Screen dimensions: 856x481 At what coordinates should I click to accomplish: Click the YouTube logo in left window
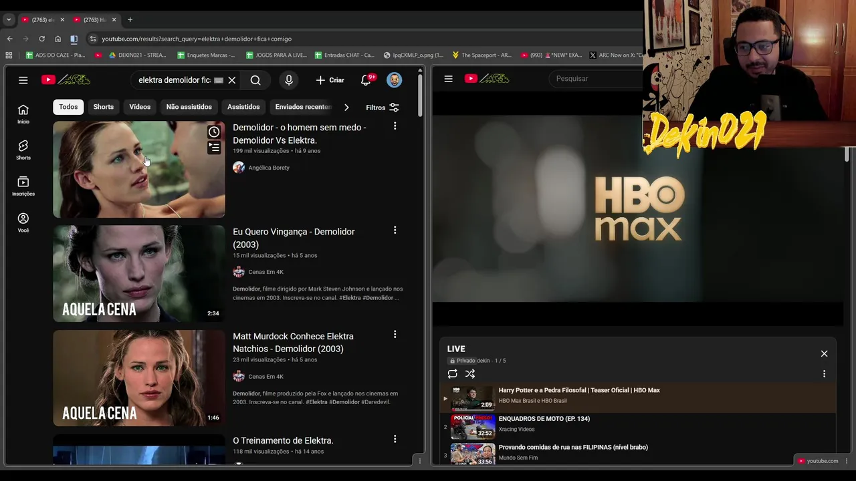coord(66,79)
